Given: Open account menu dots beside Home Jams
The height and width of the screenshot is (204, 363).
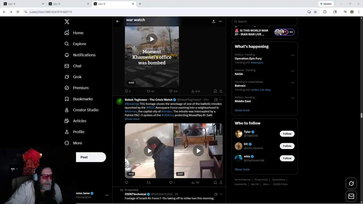Looking at the screenshot, I should pos(107,195).
